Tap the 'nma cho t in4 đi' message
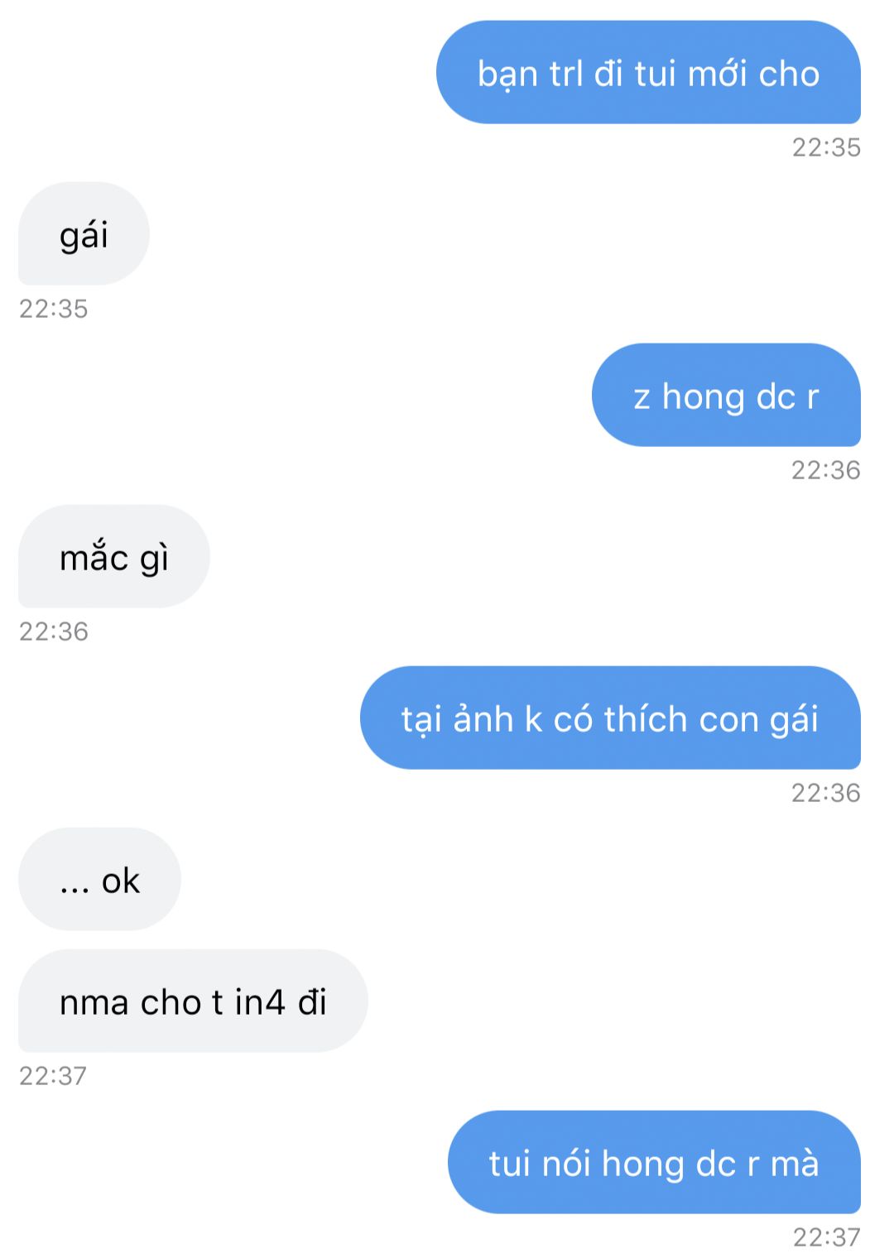894x1258 pixels. pos(193,1001)
